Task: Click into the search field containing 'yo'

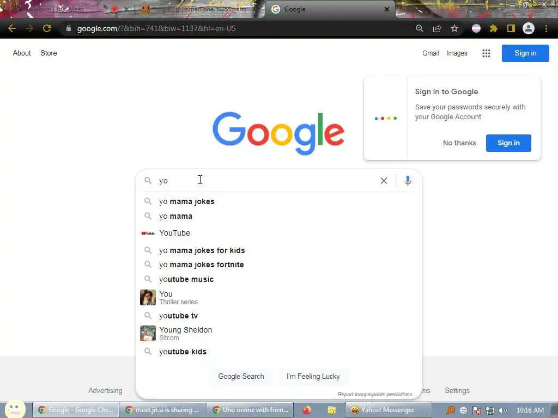Action: (x=267, y=181)
